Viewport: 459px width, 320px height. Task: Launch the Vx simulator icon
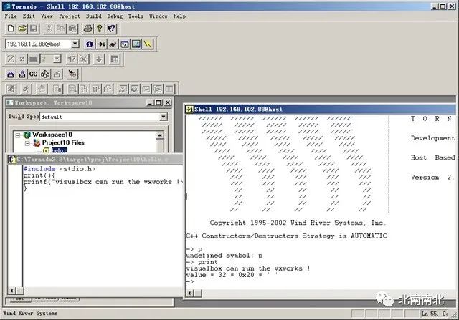tap(125, 44)
